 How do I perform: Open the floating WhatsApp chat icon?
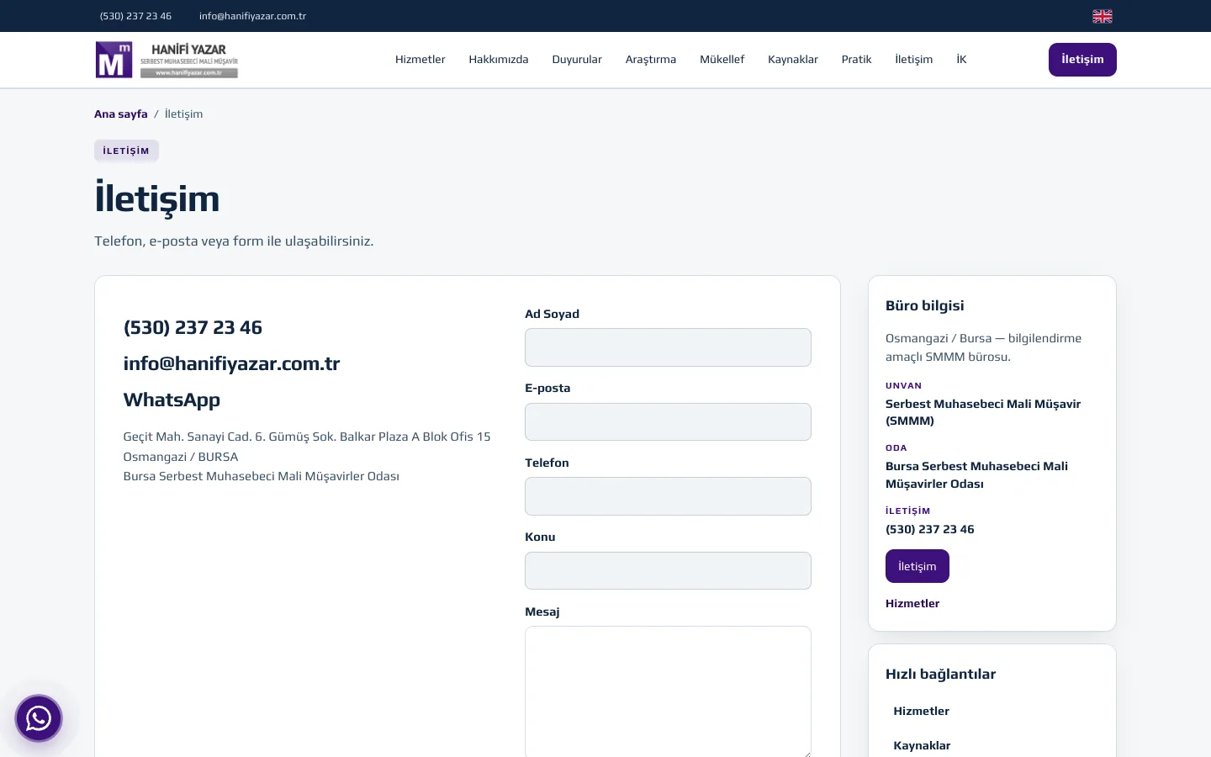(39, 718)
